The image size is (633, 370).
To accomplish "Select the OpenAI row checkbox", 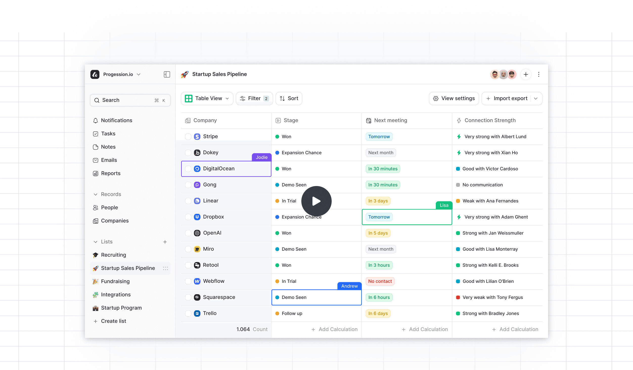I will pos(188,233).
